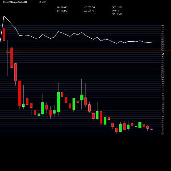This screenshot has width=171, height=171.
Task: Click the top price axis label 344
Action: click(163, 26)
